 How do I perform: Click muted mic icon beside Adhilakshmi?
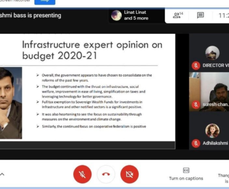pos(196,143)
